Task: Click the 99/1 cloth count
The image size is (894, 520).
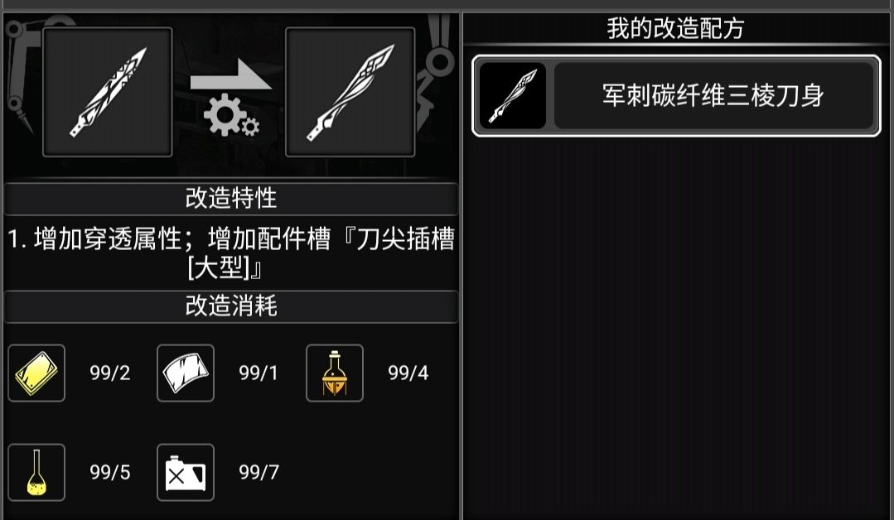Action: tap(259, 373)
